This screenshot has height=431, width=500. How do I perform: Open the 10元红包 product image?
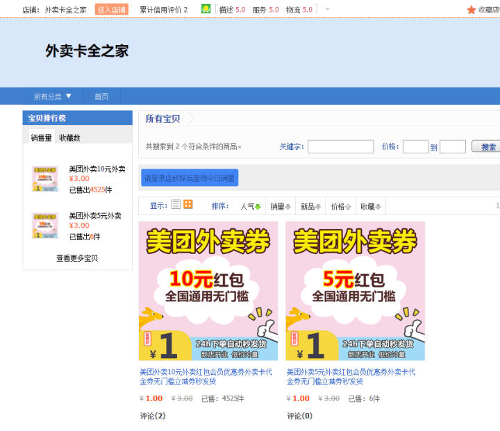tap(208, 291)
